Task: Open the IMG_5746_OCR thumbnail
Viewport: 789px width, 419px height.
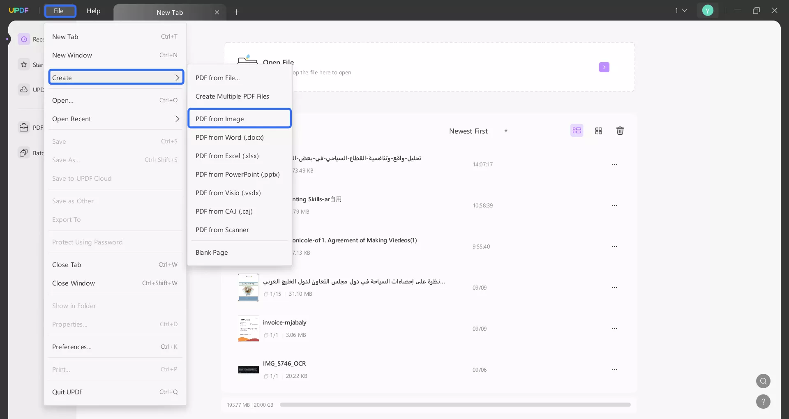Action: click(x=249, y=370)
